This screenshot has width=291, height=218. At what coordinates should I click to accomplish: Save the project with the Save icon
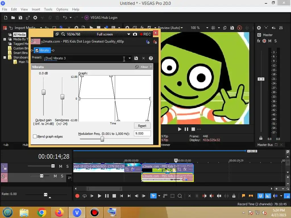(x=20, y=18)
